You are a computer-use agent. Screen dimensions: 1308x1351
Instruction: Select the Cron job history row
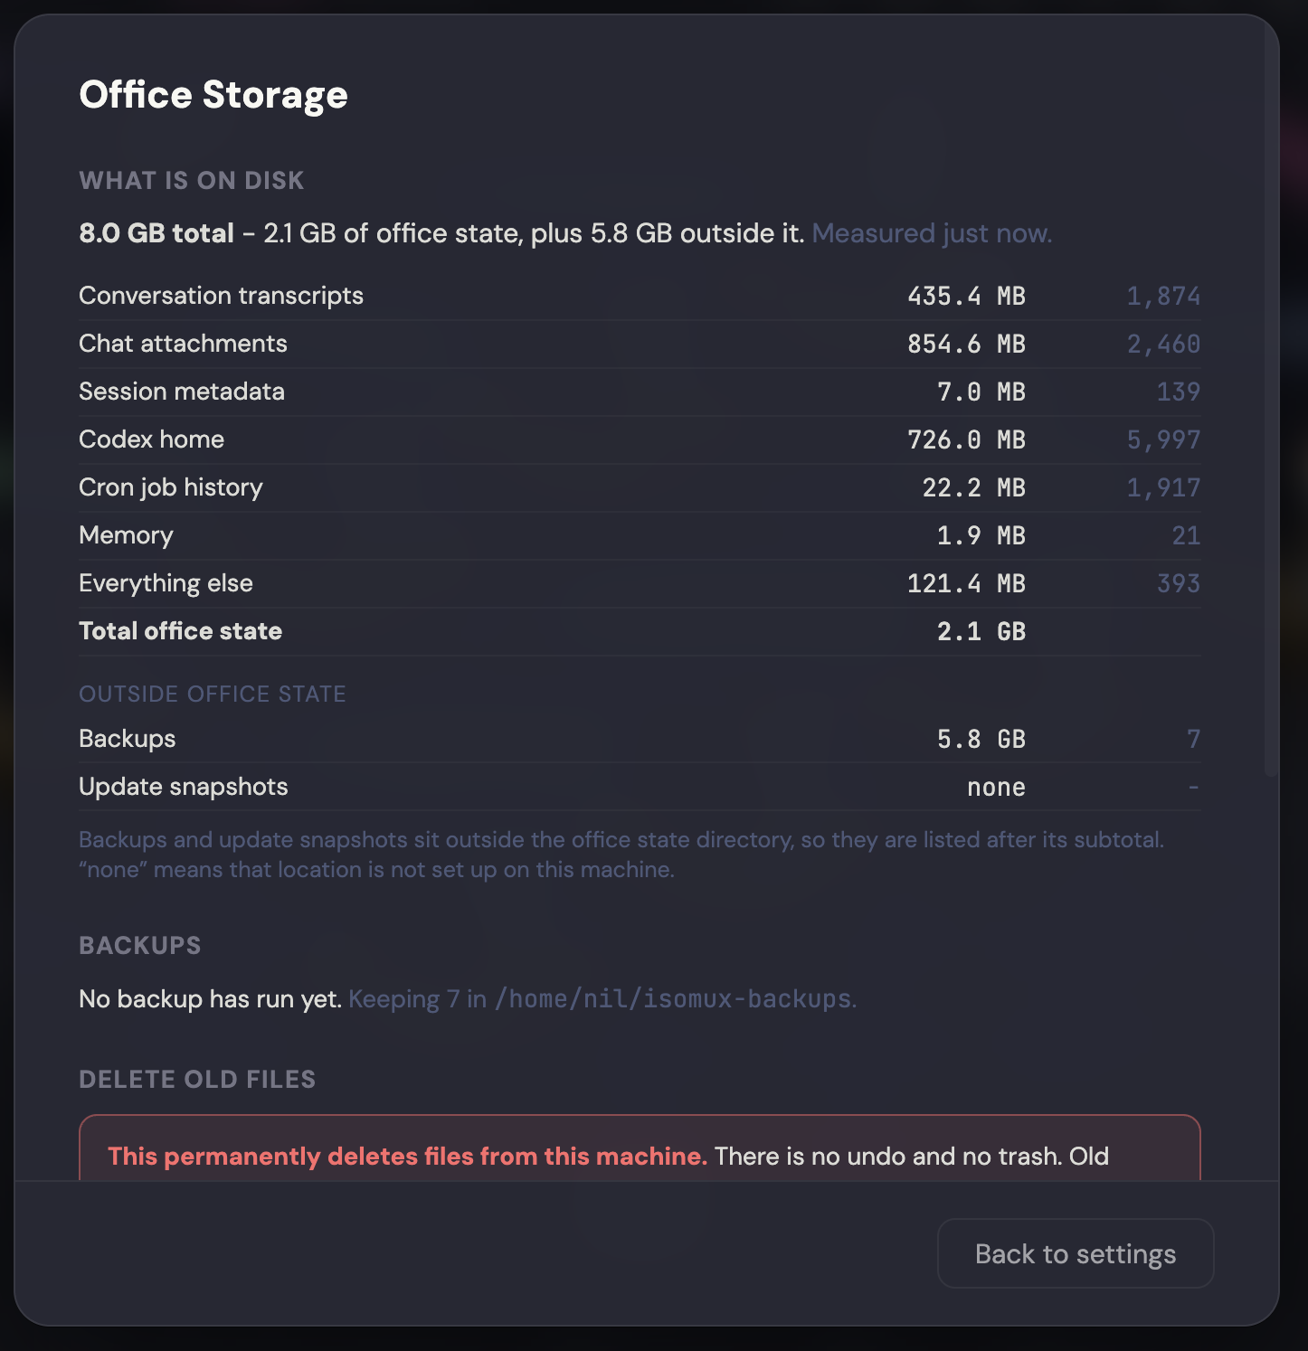[640, 487]
